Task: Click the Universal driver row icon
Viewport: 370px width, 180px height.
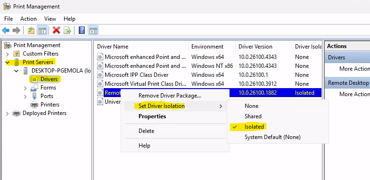Action: (x=100, y=102)
